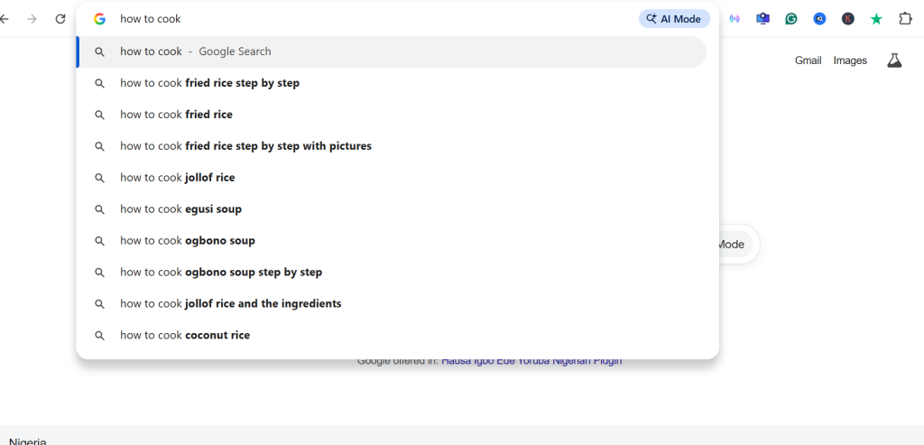Image resolution: width=924 pixels, height=445 pixels.
Task: Open the dark circle K extension icon
Action: pyautogui.click(x=848, y=19)
